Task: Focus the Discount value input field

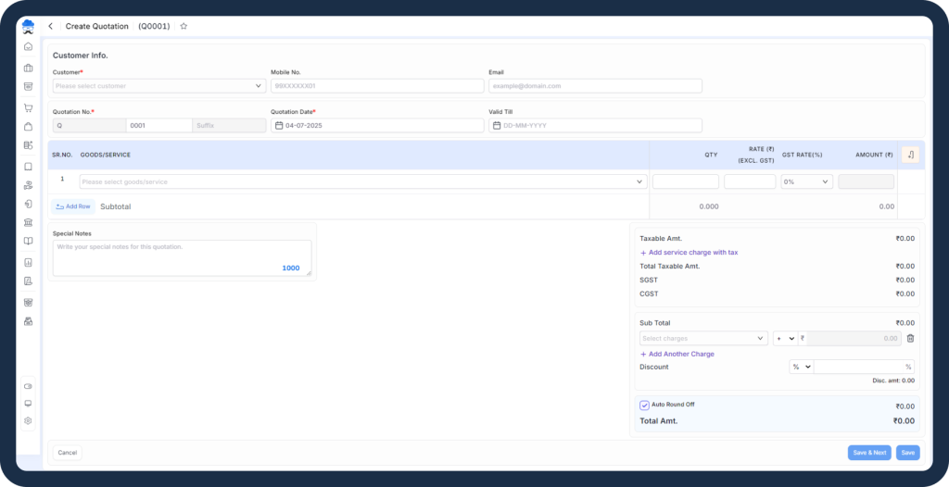Action: coord(865,367)
